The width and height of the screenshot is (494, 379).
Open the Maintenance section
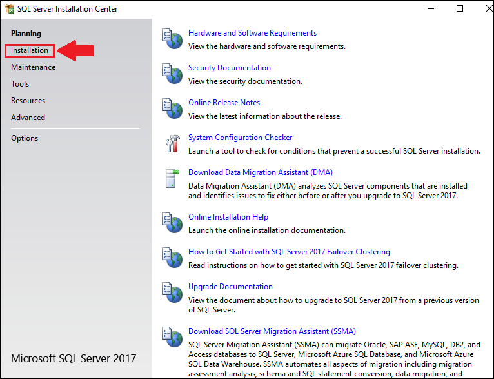[34, 67]
